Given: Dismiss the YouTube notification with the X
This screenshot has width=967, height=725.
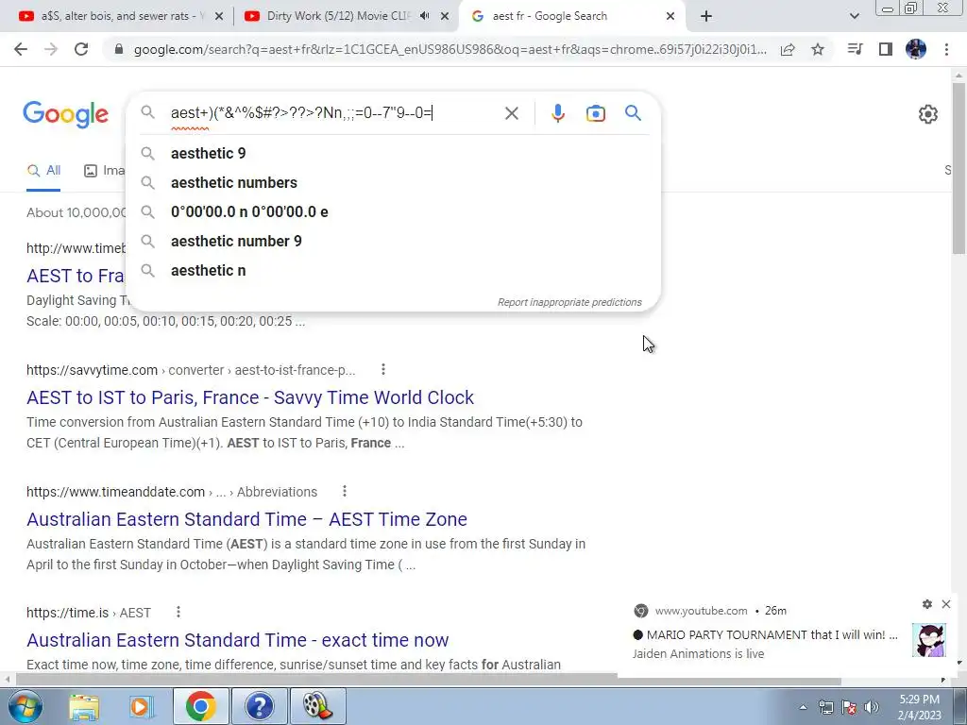Looking at the screenshot, I should pyautogui.click(x=946, y=604).
